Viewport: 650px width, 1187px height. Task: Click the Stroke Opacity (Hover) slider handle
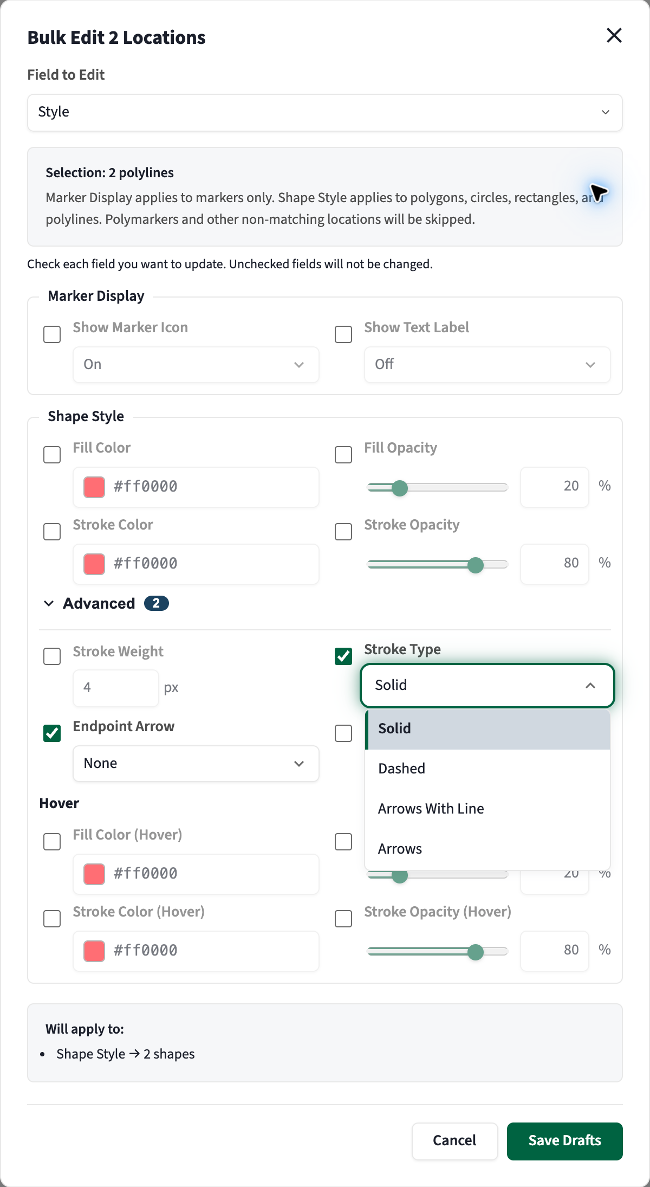476,952
